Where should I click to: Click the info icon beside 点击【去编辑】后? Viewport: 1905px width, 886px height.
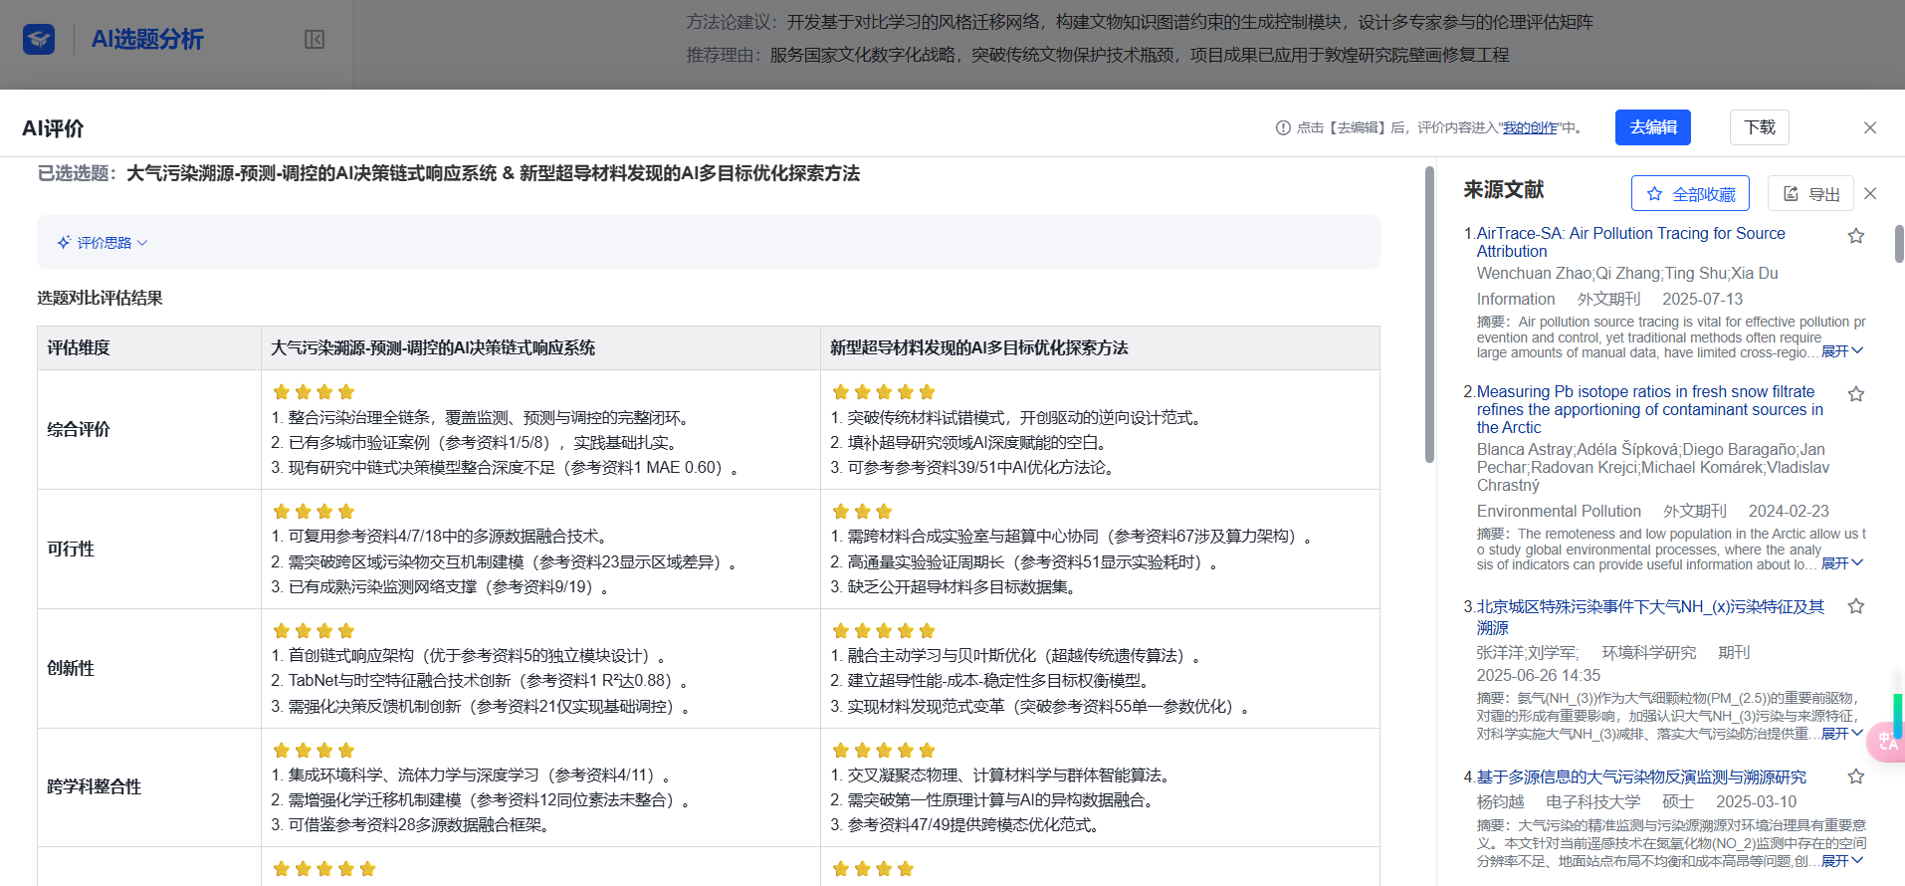coord(1283,127)
